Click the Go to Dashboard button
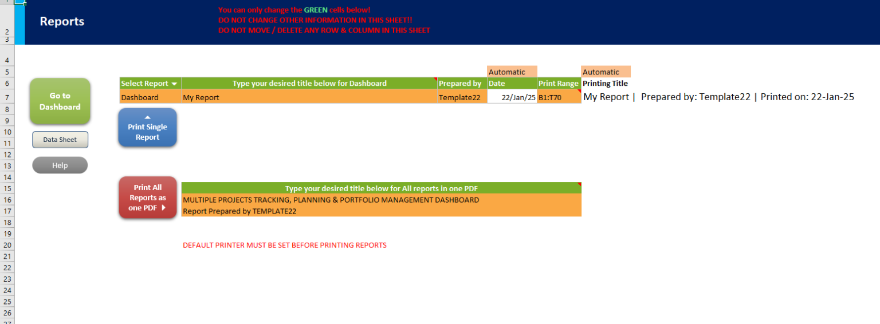The image size is (880, 324). (x=60, y=101)
